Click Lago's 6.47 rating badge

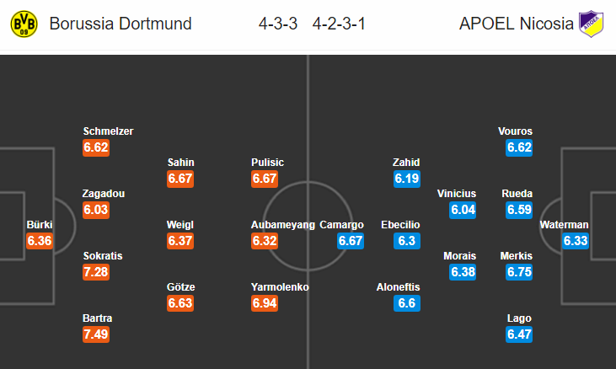519,334
